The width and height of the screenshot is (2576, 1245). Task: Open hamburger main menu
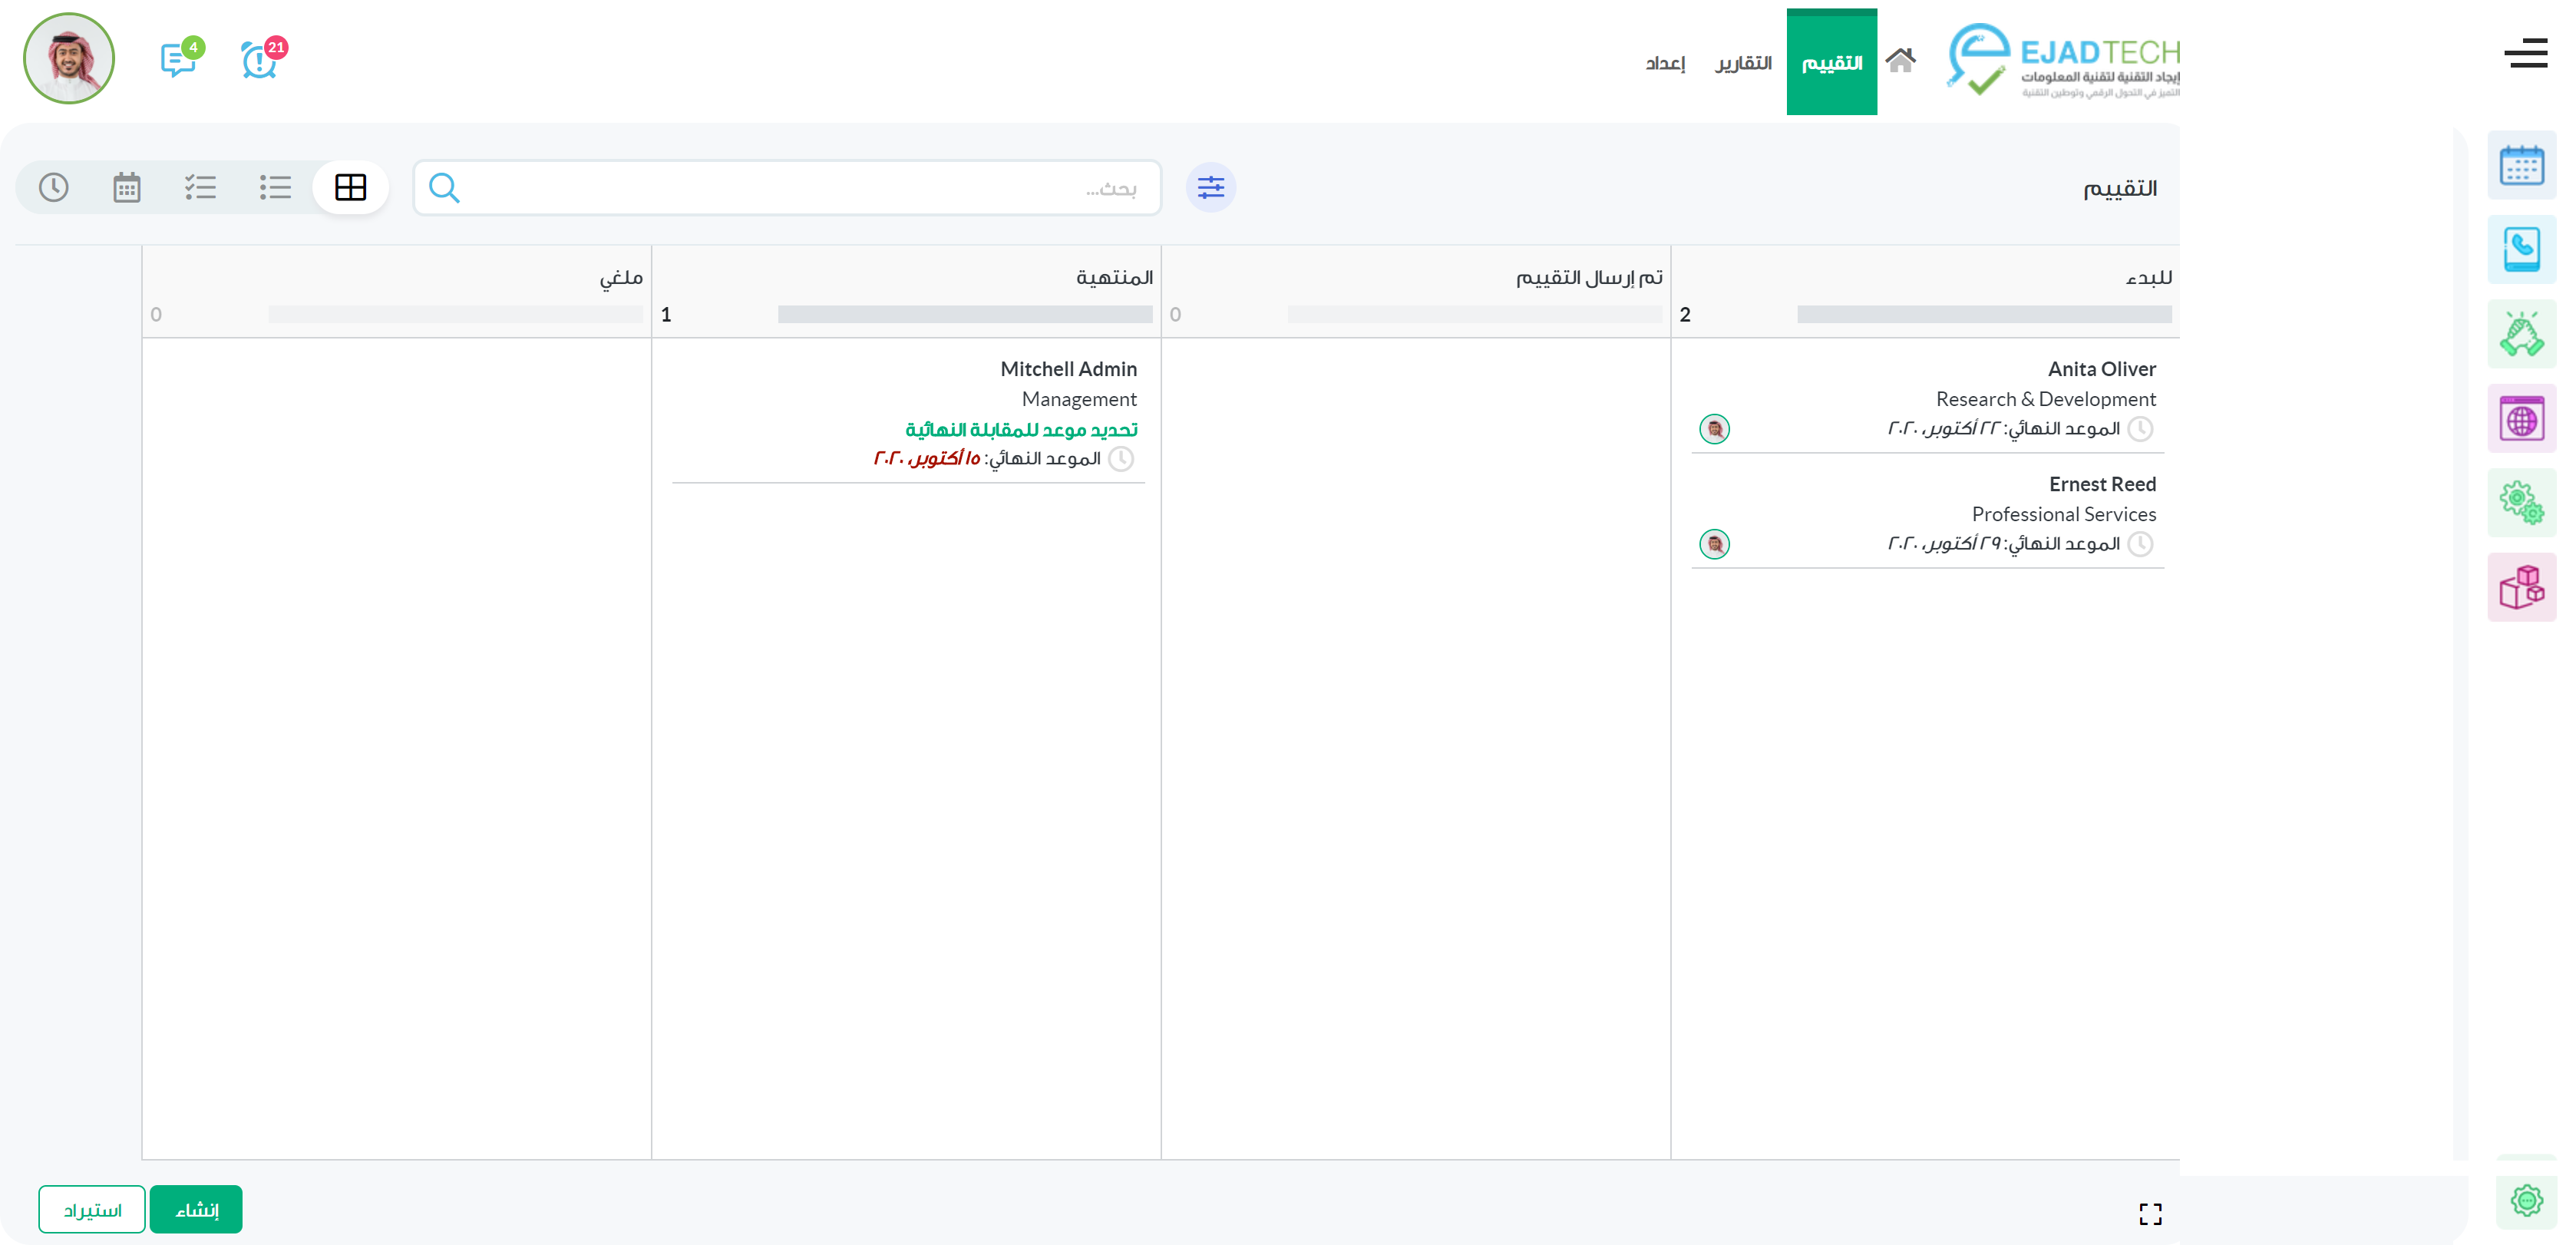tap(2525, 53)
